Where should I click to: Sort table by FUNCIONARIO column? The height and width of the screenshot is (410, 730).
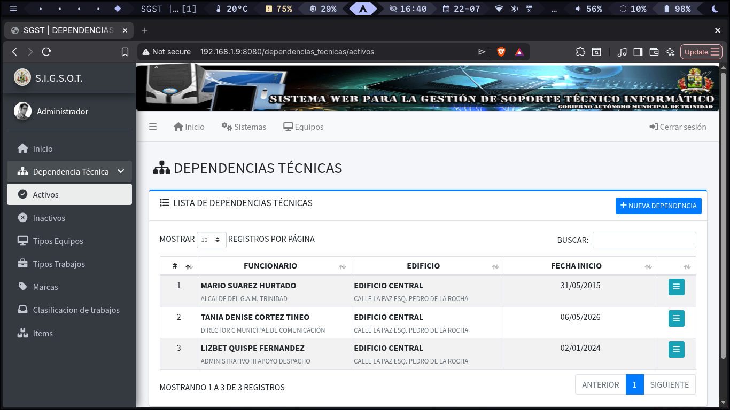pyautogui.click(x=274, y=266)
